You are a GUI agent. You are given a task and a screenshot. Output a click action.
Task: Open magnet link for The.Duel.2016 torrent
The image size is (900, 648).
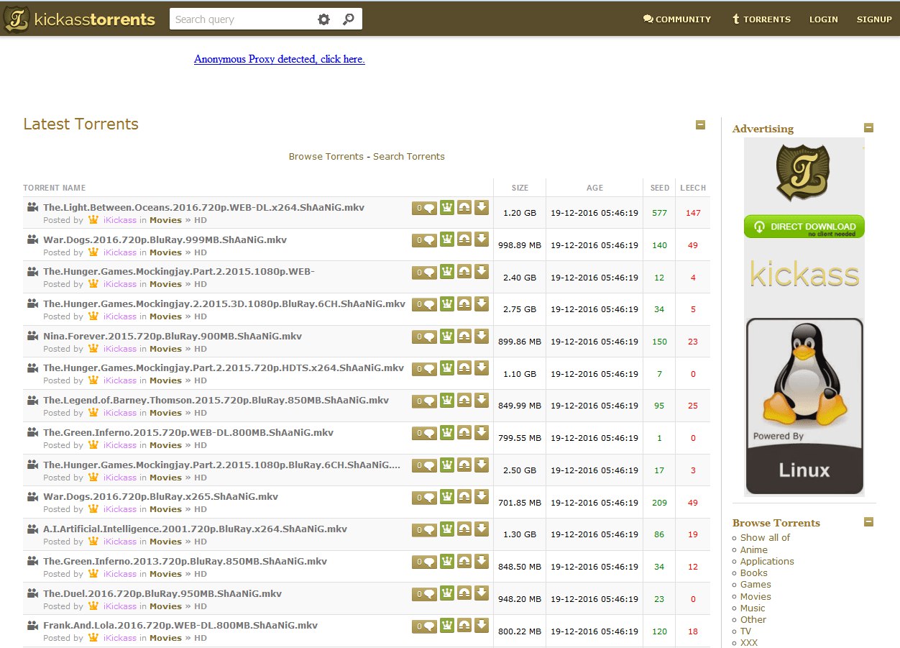pos(464,593)
